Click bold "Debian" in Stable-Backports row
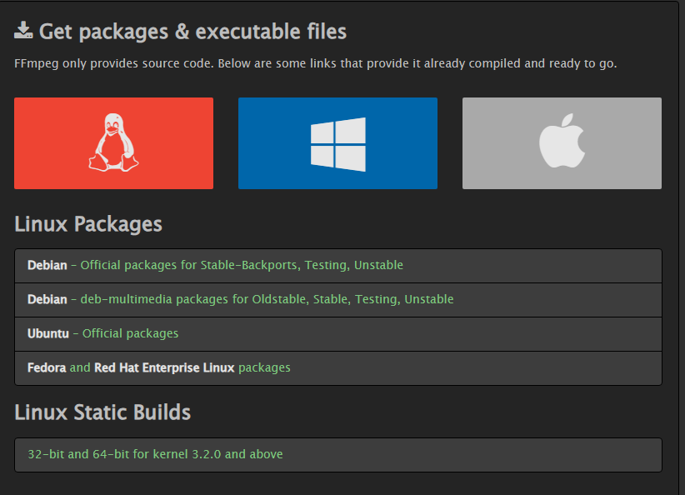 [x=47, y=265]
